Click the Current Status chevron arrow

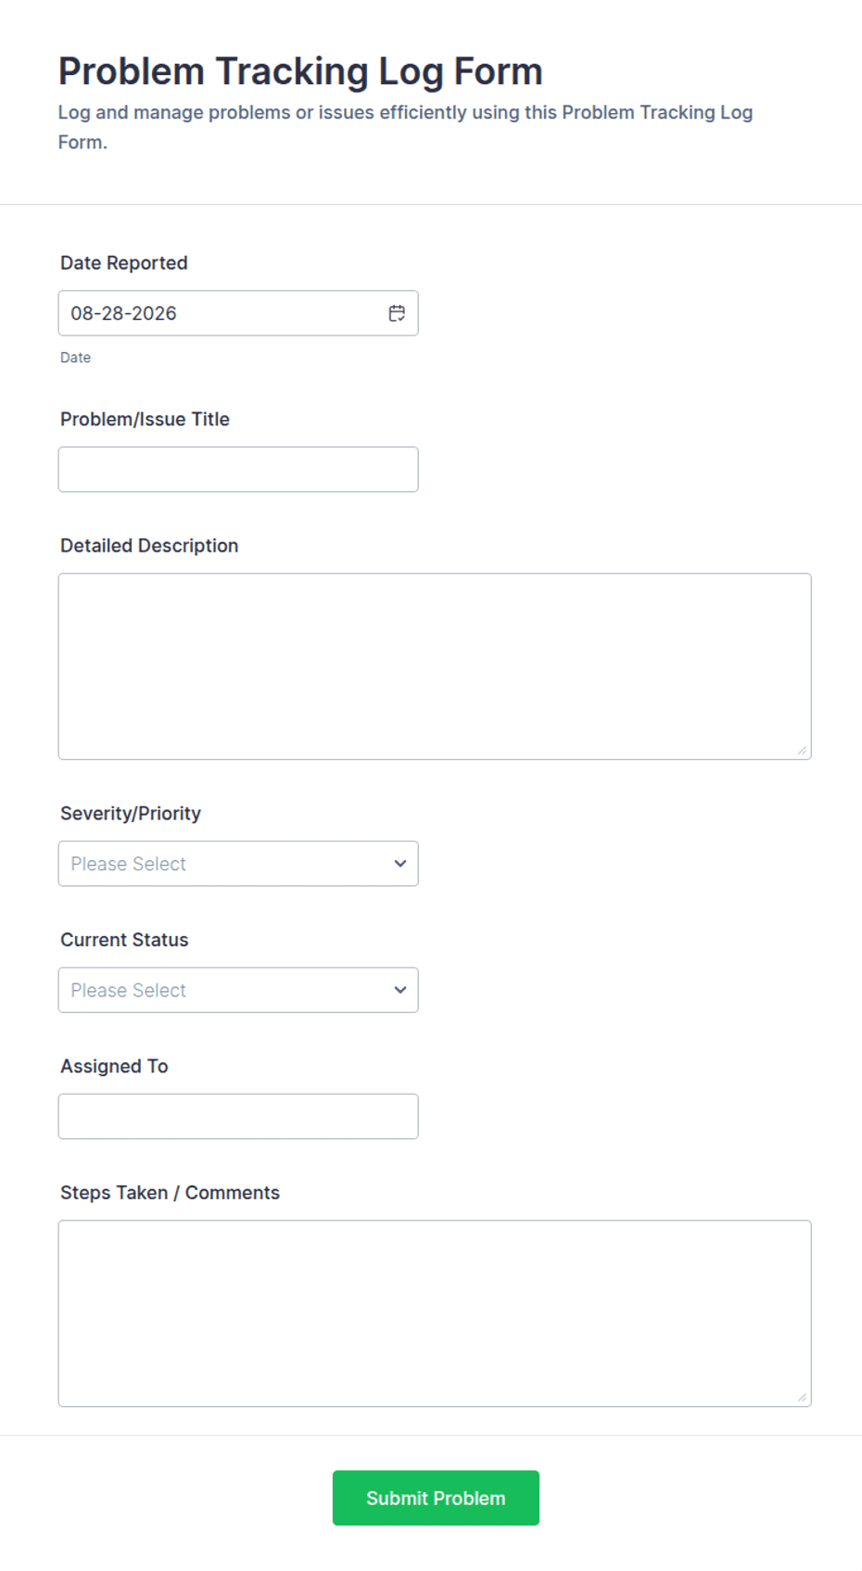click(400, 990)
